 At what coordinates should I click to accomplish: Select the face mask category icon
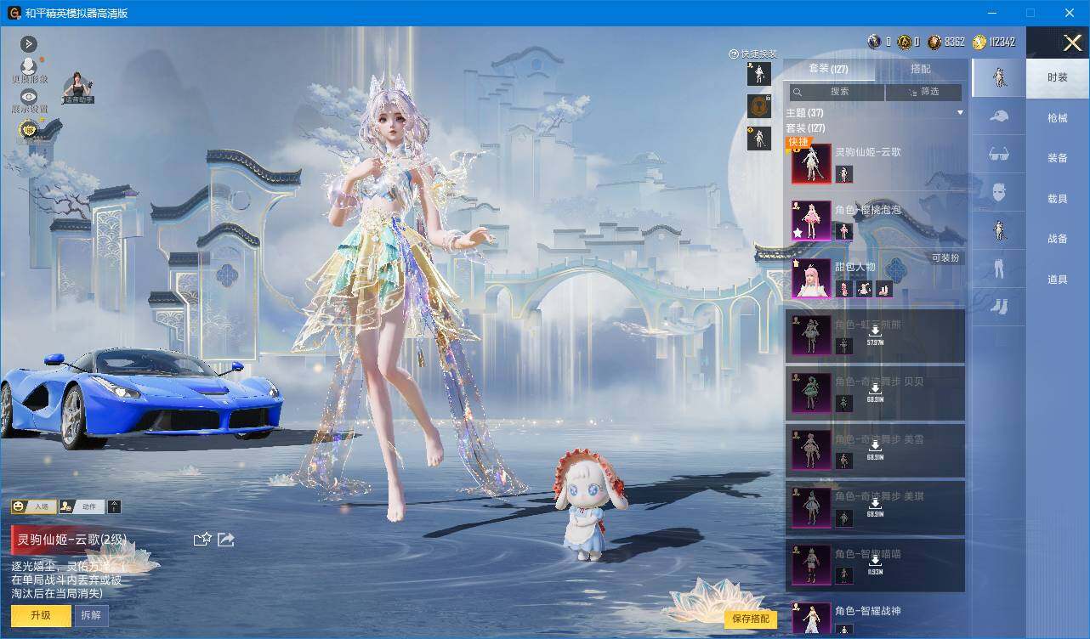click(998, 192)
